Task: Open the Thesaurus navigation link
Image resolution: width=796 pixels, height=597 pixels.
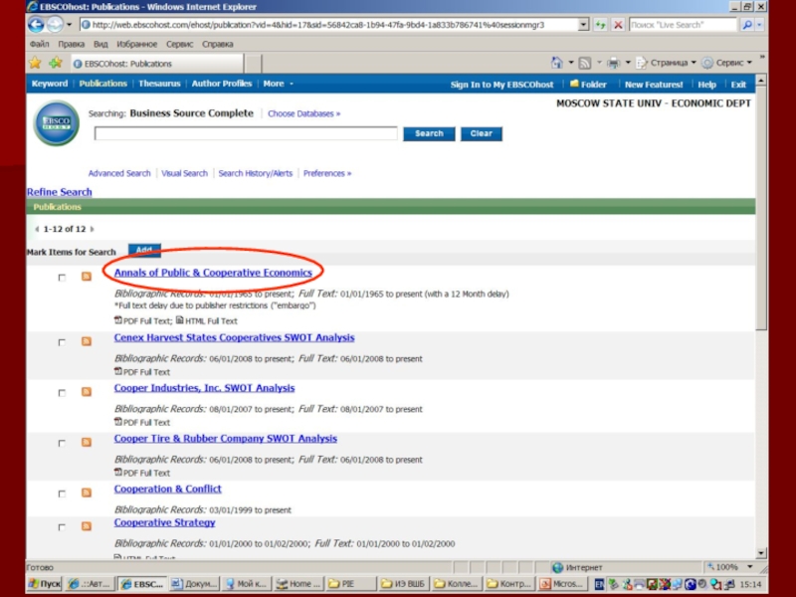Action: pyautogui.click(x=159, y=84)
